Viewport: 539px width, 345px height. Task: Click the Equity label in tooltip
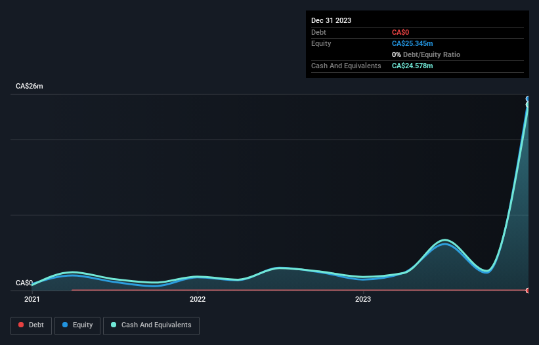tap(321, 43)
